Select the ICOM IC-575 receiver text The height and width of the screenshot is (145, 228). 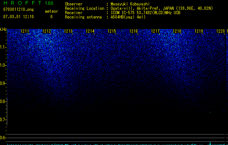coord(145,13)
